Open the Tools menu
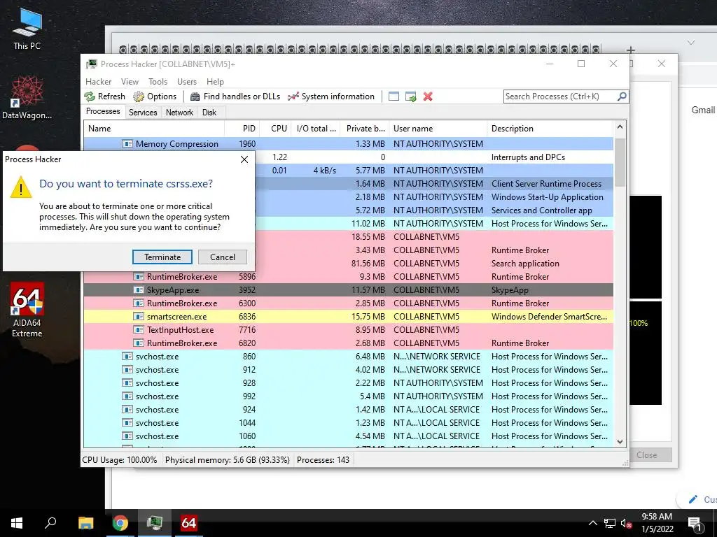 tap(158, 82)
